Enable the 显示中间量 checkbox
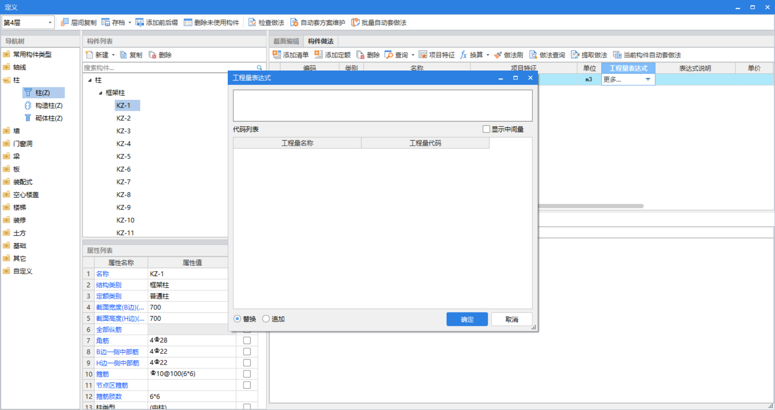This screenshot has width=775, height=410. 486,129
